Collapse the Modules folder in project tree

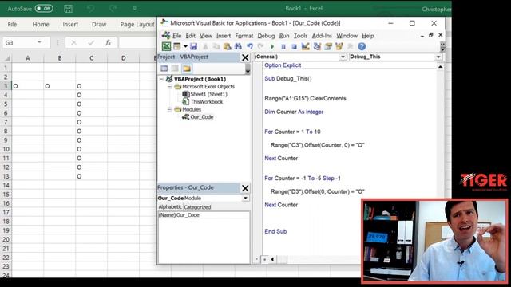169,110
